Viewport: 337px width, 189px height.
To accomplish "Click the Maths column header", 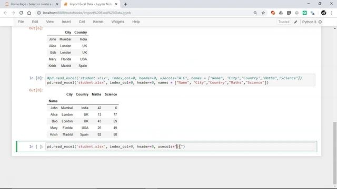I will coord(96,94).
